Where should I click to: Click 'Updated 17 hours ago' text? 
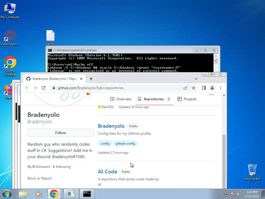point(113,153)
